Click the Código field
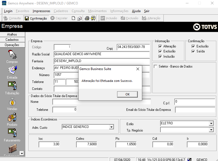The height and width of the screenshot is (161, 218). tap(62, 47)
